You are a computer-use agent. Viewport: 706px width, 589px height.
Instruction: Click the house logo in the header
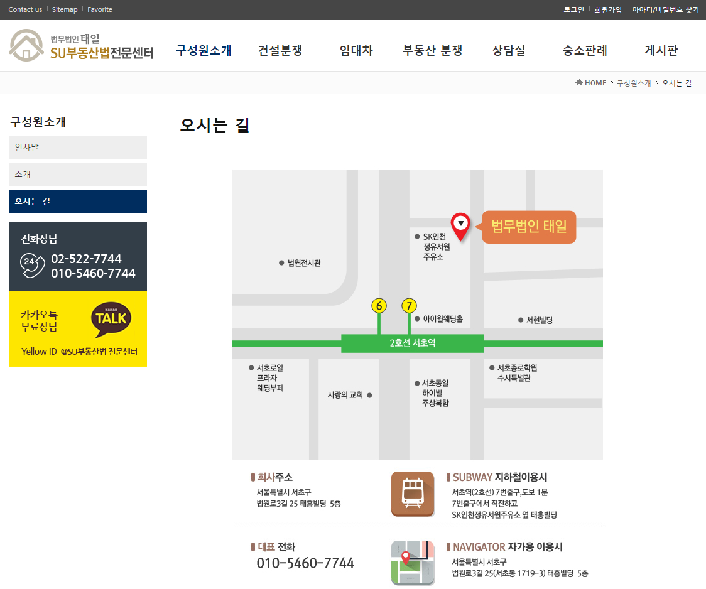26,46
